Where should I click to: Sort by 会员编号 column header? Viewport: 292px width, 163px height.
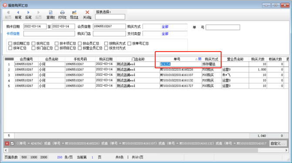(x=26, y=59)
